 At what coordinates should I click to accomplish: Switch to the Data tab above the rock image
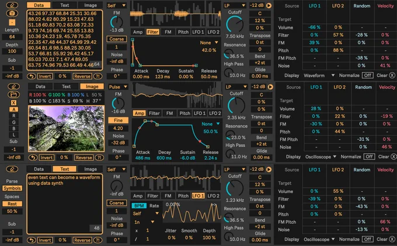pos(40,86)
